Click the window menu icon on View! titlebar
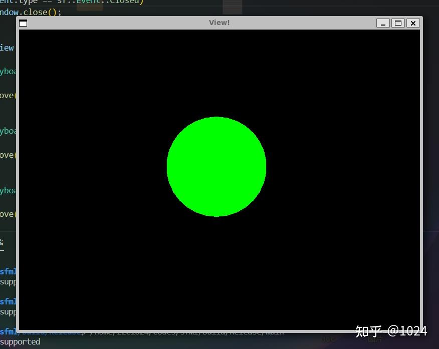Screen dimensions: 439x349 tap(23, 23)
